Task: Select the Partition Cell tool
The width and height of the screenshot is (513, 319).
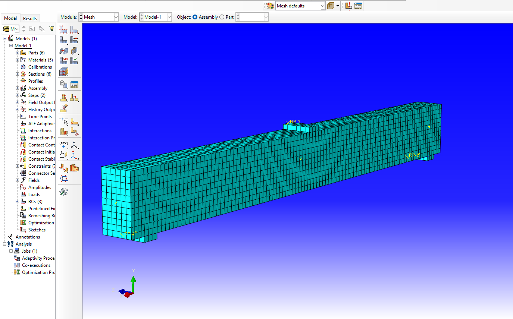Action: click(64, 131)
